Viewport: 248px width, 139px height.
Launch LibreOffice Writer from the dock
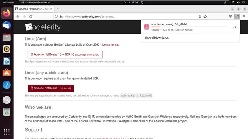click(x=7, y=61)
